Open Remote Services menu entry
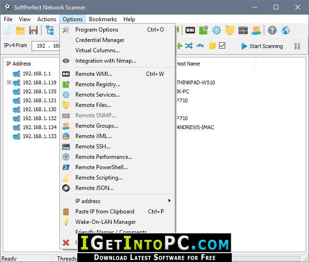This screenshot has width=309, height=262. tap(117, 95)
